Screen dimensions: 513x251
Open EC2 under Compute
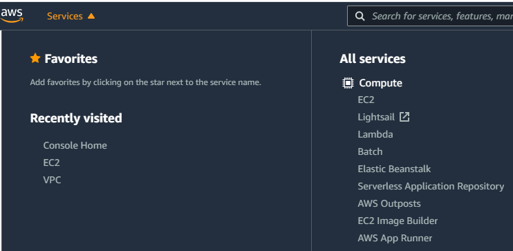(x=366, y=100)
